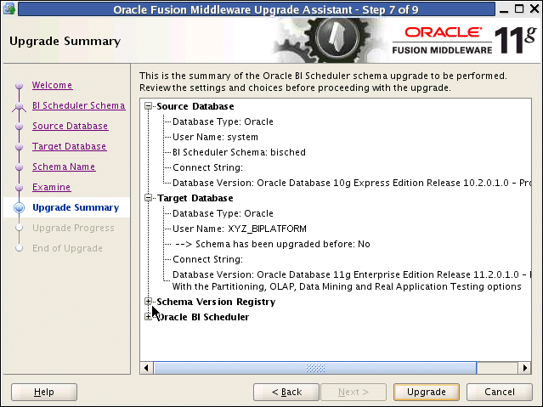Select Connect String row under Source Database

207,167
